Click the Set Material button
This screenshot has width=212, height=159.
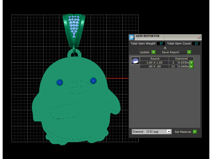182,132
